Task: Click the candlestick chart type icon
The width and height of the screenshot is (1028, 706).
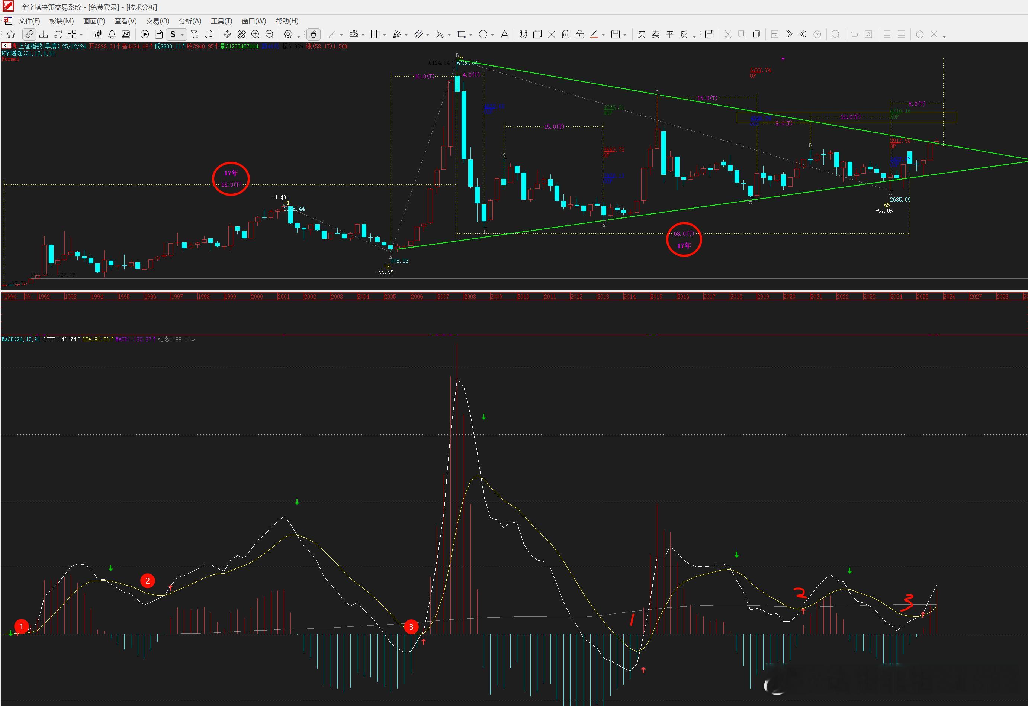Action: [98, 34]
